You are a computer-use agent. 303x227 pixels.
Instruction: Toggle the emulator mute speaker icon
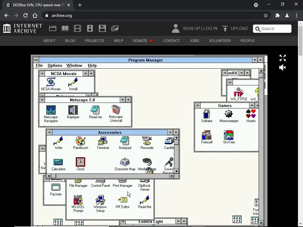283,68
